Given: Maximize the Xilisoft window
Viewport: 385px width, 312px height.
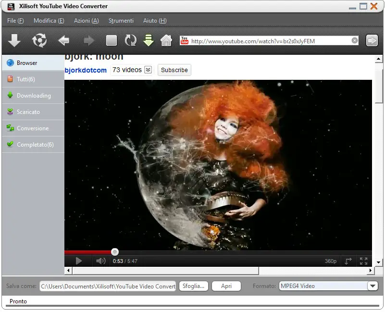Looking at the screenshot, I should (363, 6).
